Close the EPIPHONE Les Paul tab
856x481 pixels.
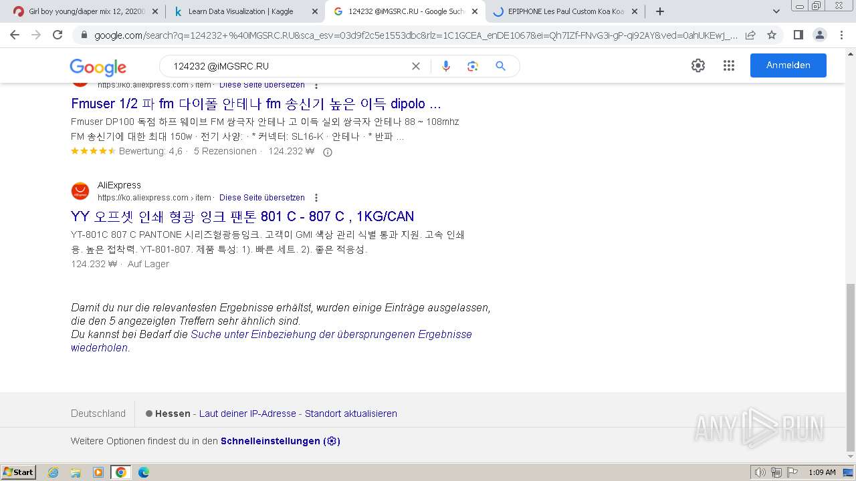point(635,11)
